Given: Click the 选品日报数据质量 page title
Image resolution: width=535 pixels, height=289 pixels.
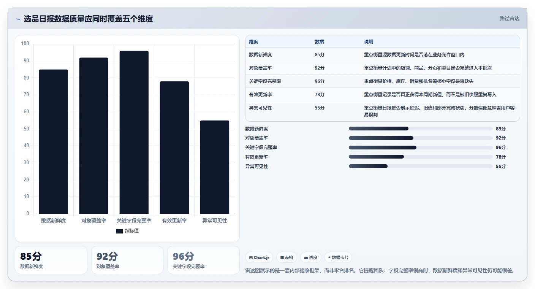Looking at the screenshot, I should (88, 19).
